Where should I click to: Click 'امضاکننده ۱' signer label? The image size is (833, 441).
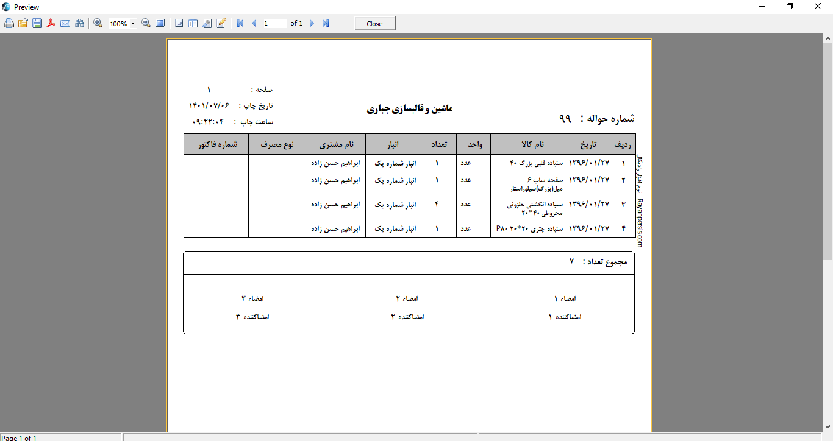[x=565, y=317]
